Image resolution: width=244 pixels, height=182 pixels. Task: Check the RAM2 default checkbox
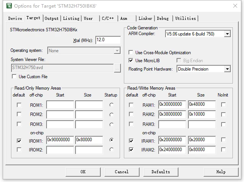click(x=131, y=114)
